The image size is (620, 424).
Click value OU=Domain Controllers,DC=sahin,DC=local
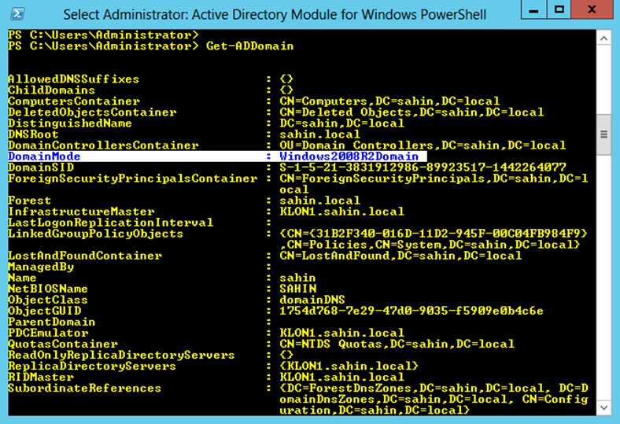pos(423,146)
